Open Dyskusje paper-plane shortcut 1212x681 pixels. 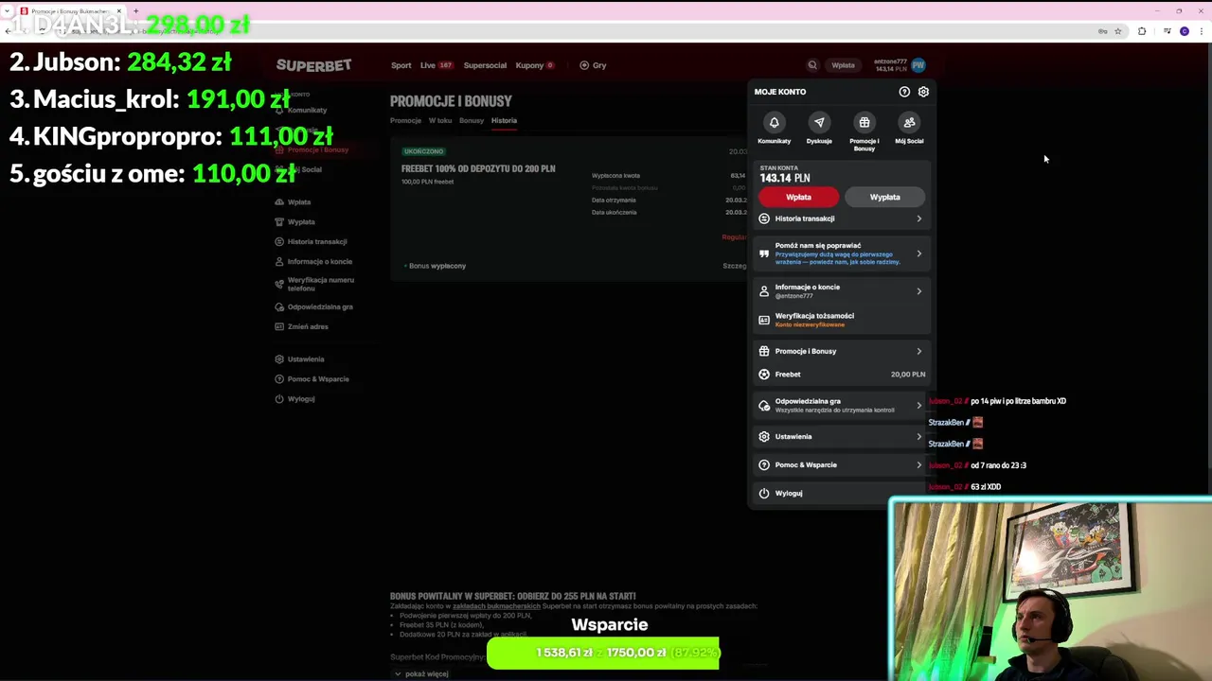(819, 122)
